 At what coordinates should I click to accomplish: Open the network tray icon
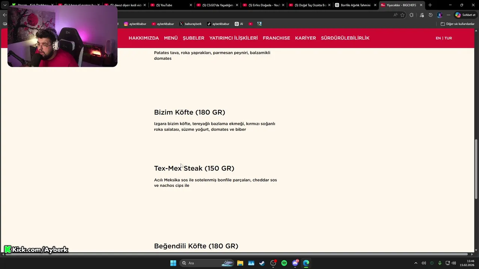pos(448,263)
